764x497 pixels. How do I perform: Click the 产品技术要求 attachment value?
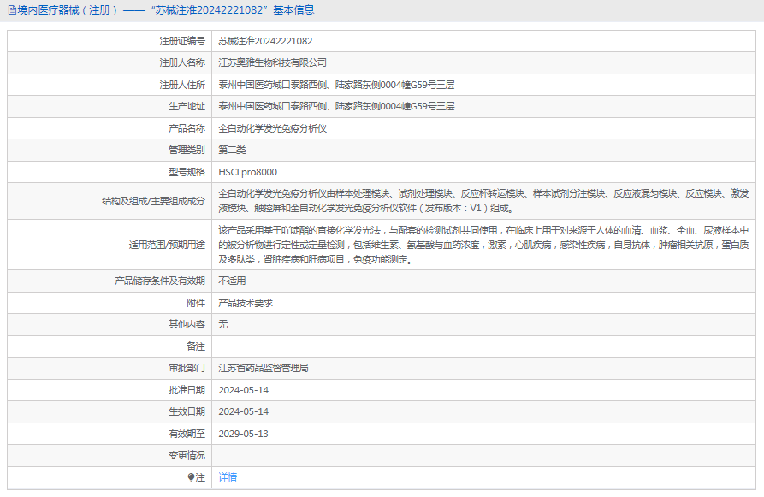tap(246, 303)
